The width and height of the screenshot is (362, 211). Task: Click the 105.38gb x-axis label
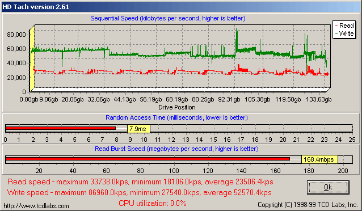(x=258, y=99)
